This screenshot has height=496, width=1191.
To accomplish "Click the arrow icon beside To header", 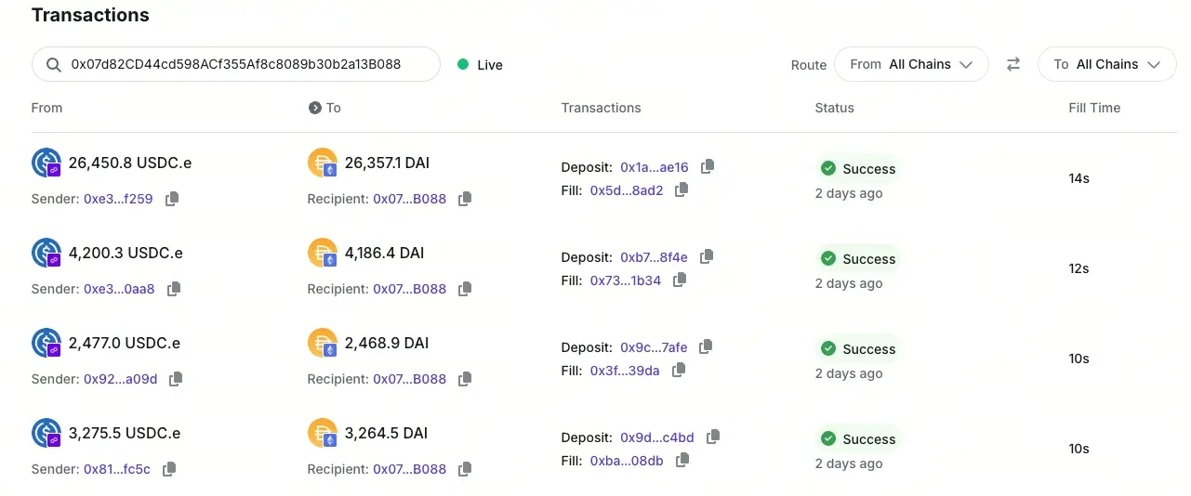I will [x=314, y=108].
